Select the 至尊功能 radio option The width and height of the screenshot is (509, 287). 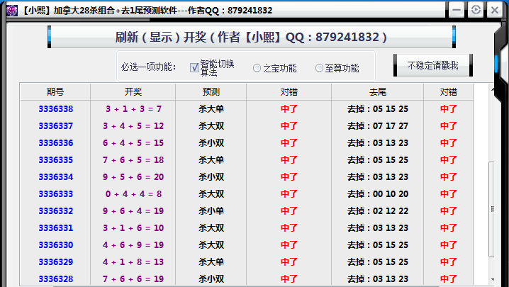pos(319,68)
